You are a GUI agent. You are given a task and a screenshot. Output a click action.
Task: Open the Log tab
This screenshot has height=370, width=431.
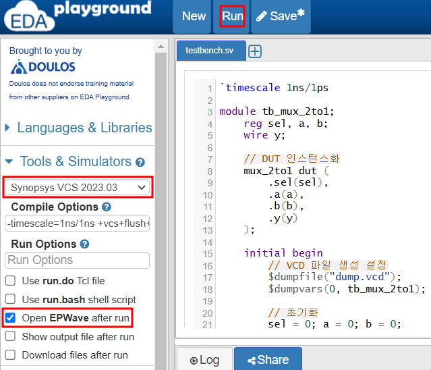(x=203, y=360)
